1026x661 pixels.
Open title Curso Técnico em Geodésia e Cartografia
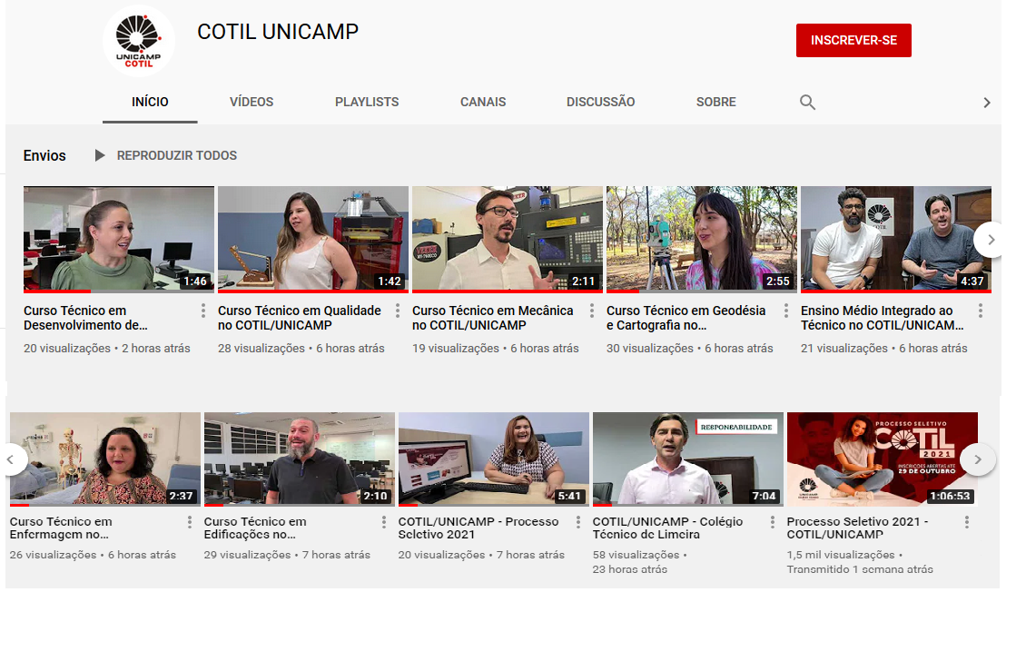(686, 318)
